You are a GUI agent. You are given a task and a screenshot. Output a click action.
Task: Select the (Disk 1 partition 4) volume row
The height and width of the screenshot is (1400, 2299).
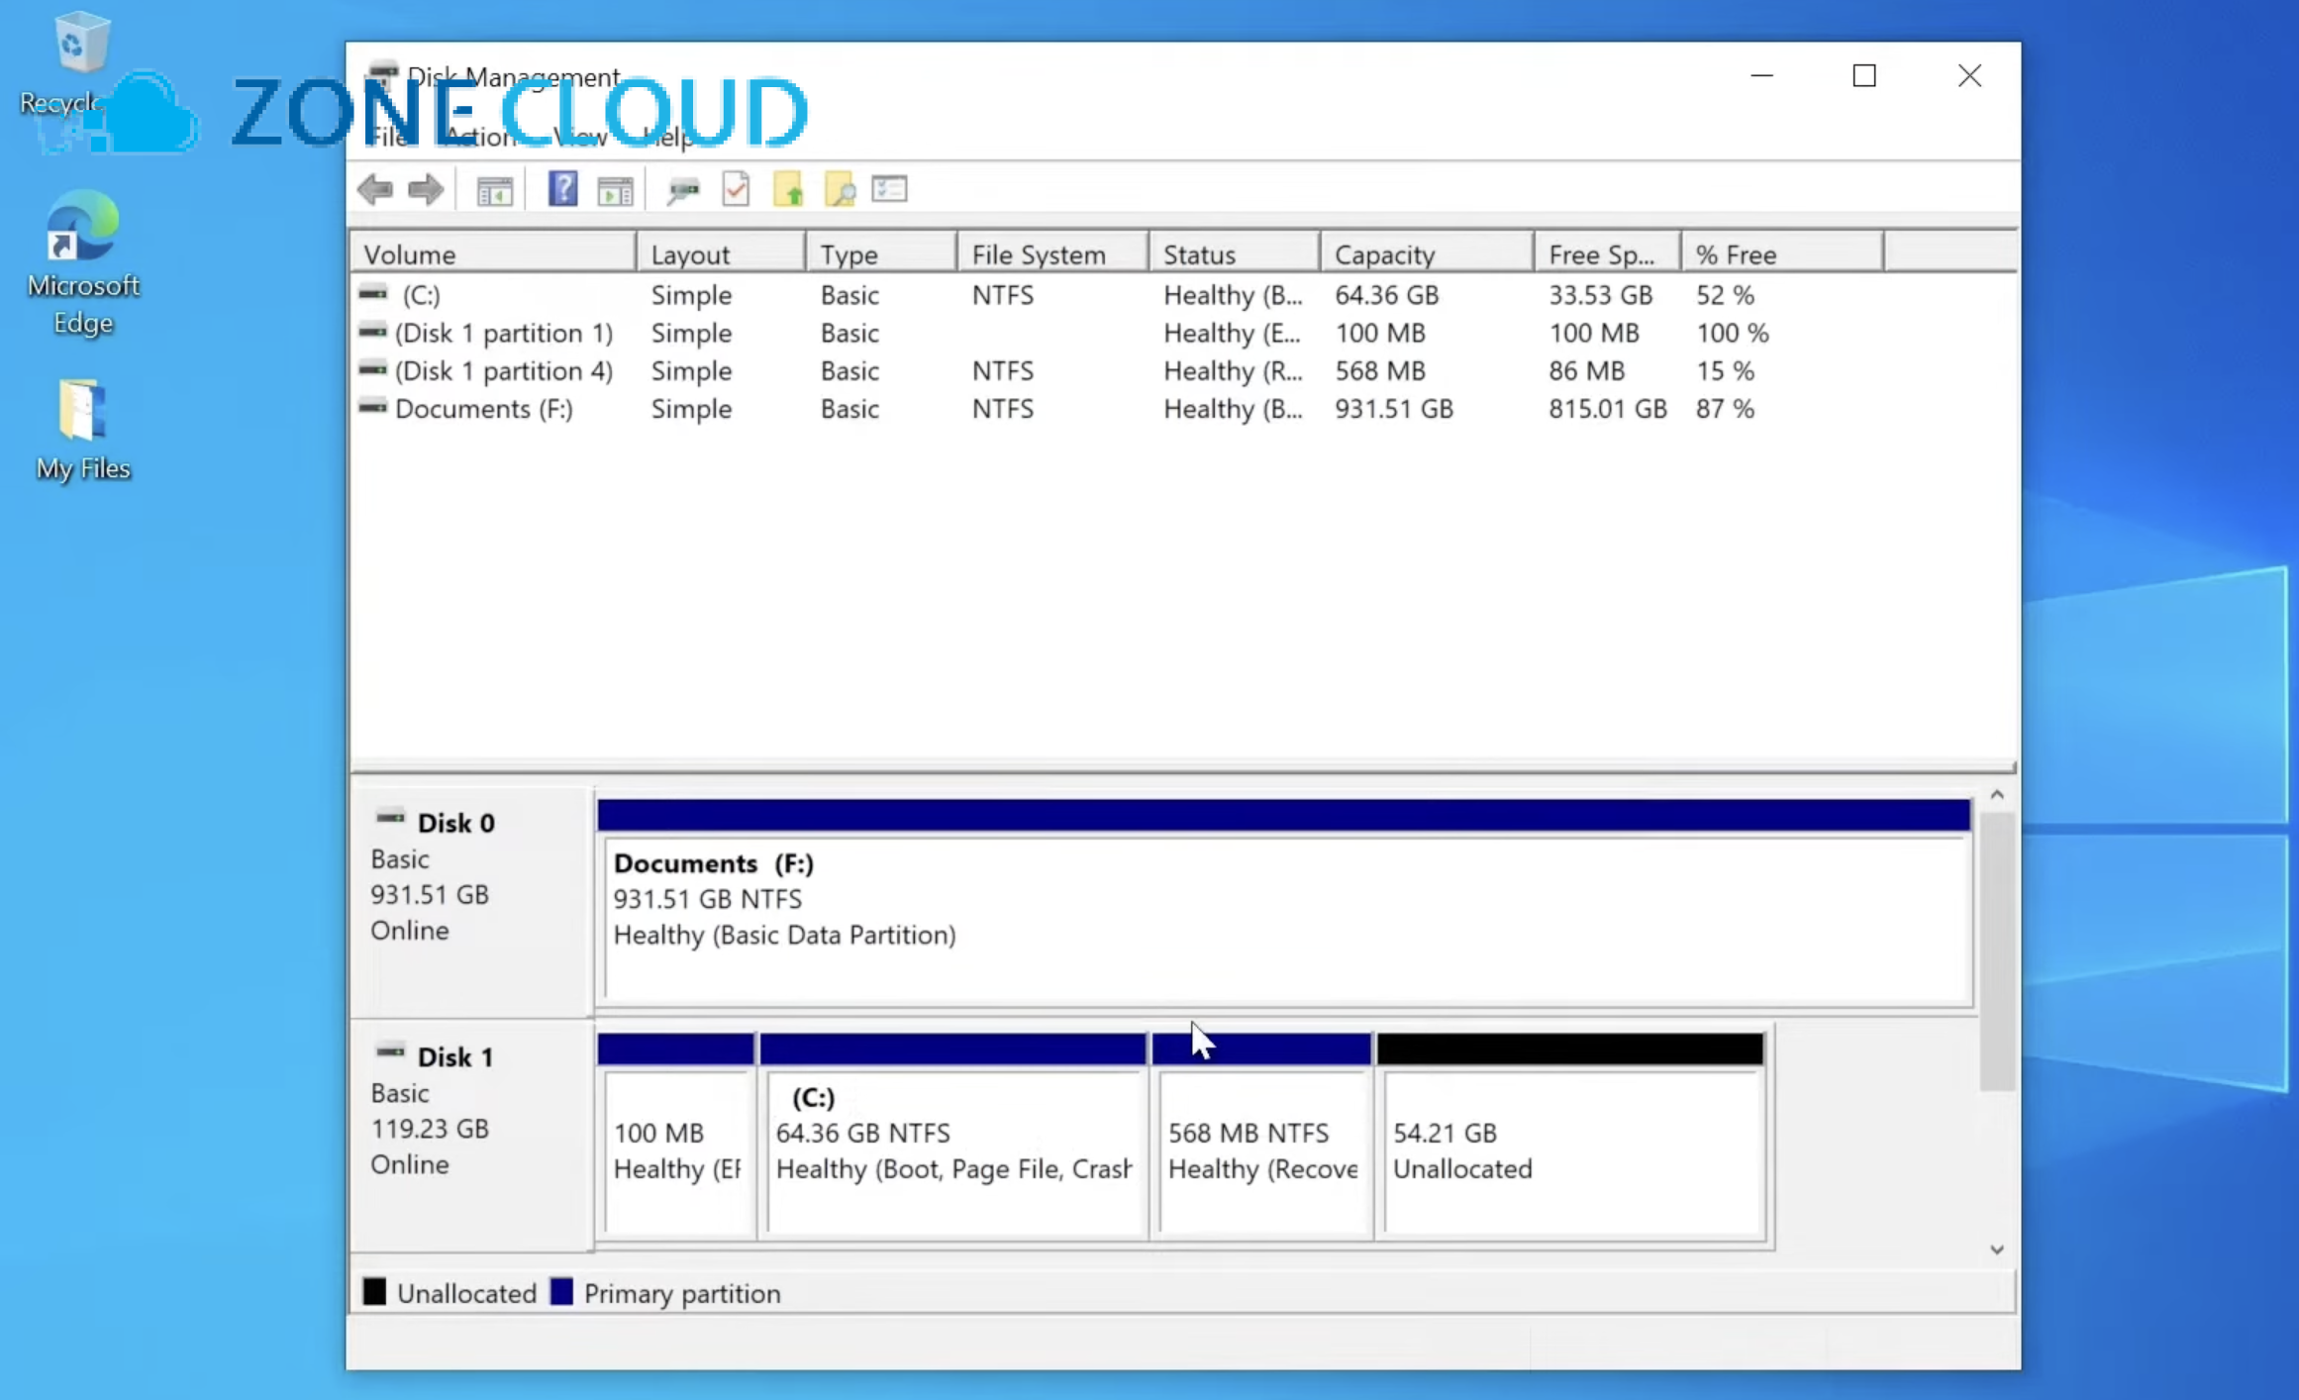pyautogui.click(x=504, y=370)
